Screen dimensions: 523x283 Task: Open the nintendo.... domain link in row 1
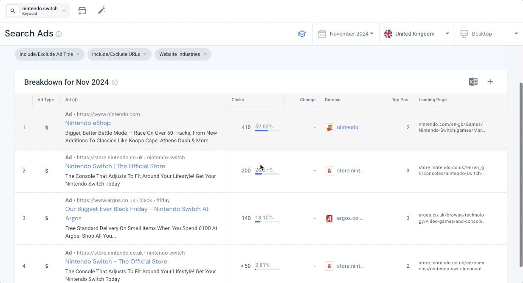(x=350, y=128)
